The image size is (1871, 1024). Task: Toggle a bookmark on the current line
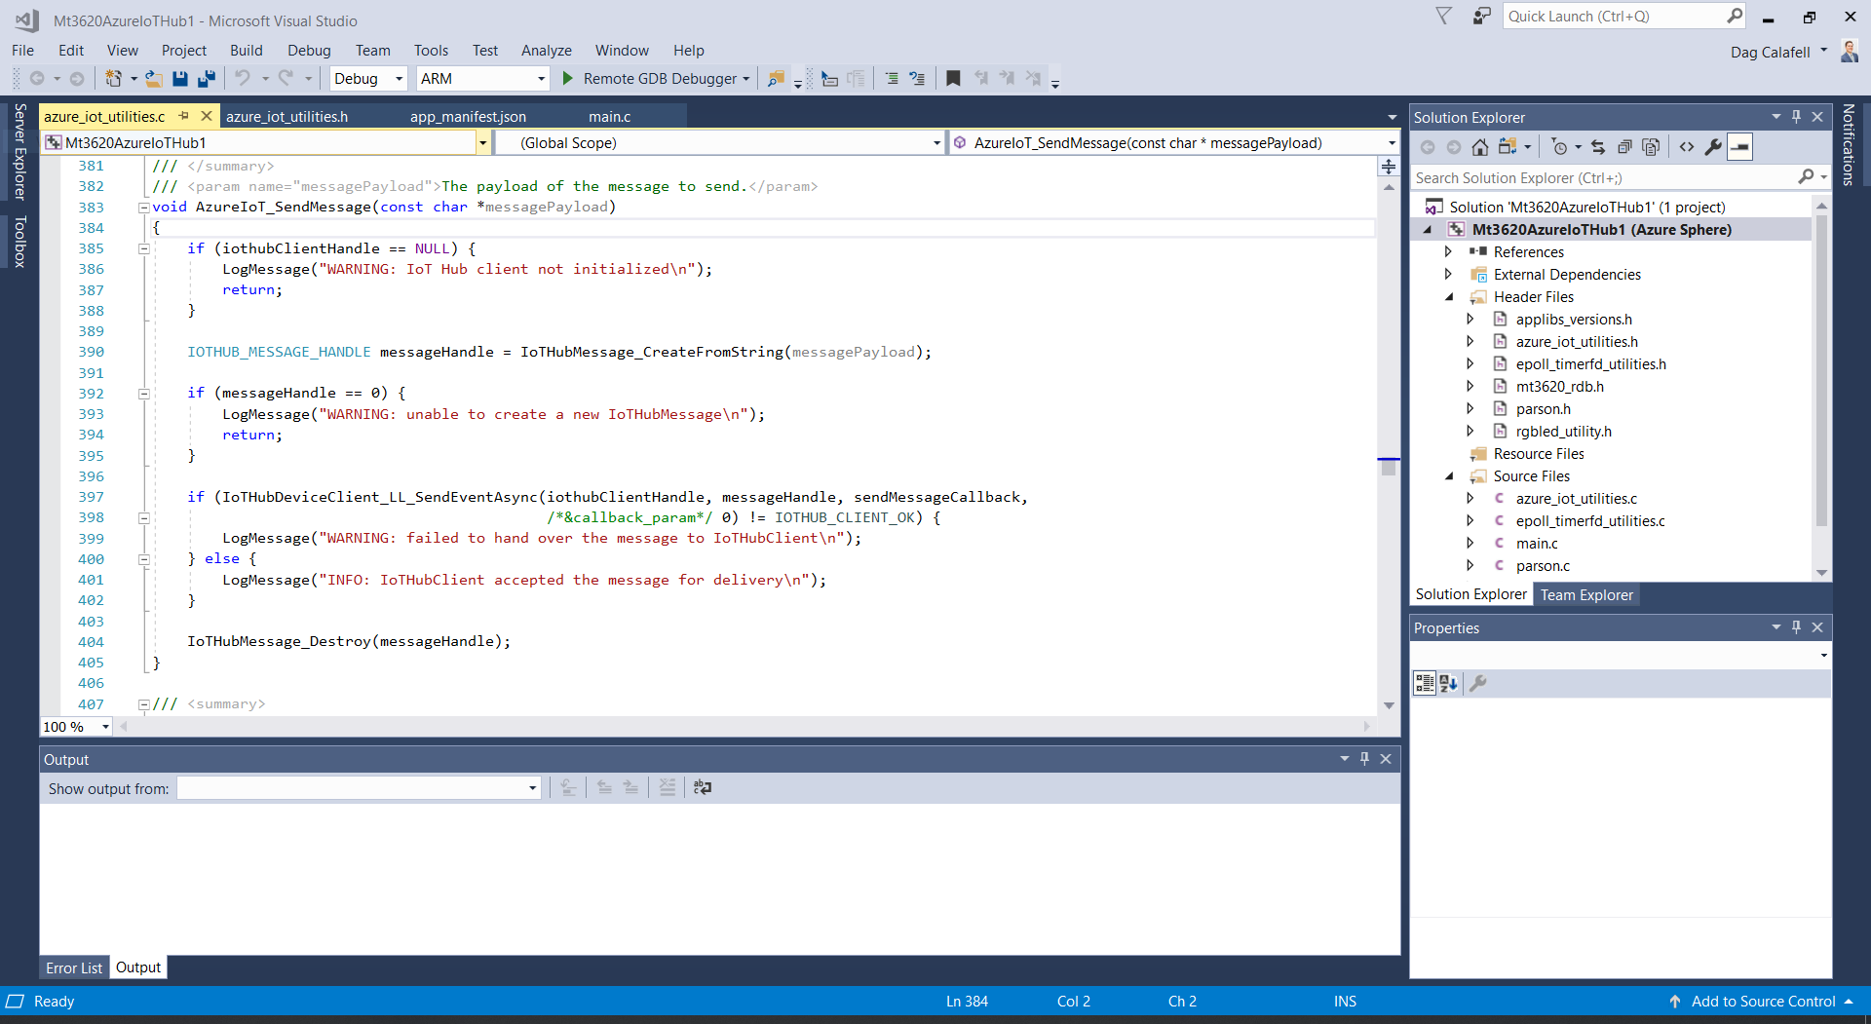click(x=952, y=79)
